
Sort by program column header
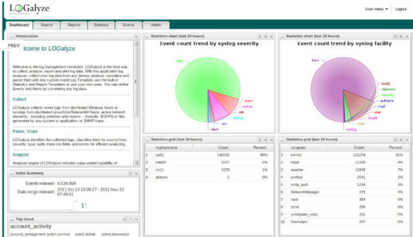pyautogui.click(x=308, y=148)
